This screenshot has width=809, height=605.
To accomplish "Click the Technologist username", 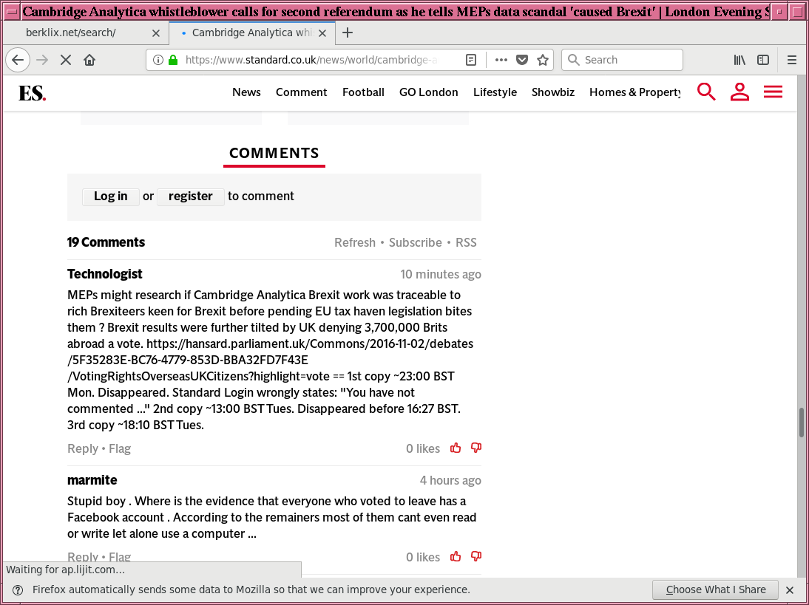I will pyautogui.click(x=105, y=274).
